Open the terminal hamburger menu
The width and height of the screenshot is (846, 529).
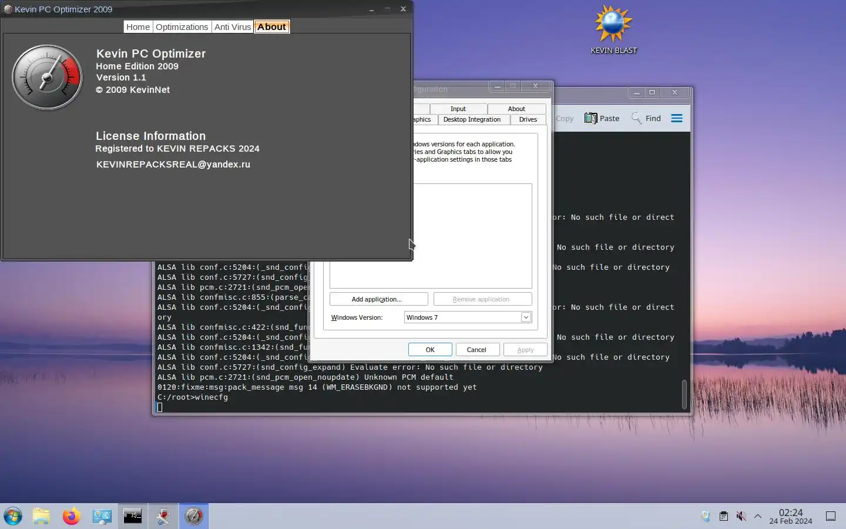coord(677,118)
